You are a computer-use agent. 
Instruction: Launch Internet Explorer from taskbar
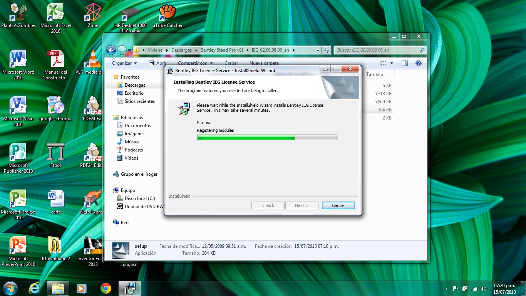35,288
